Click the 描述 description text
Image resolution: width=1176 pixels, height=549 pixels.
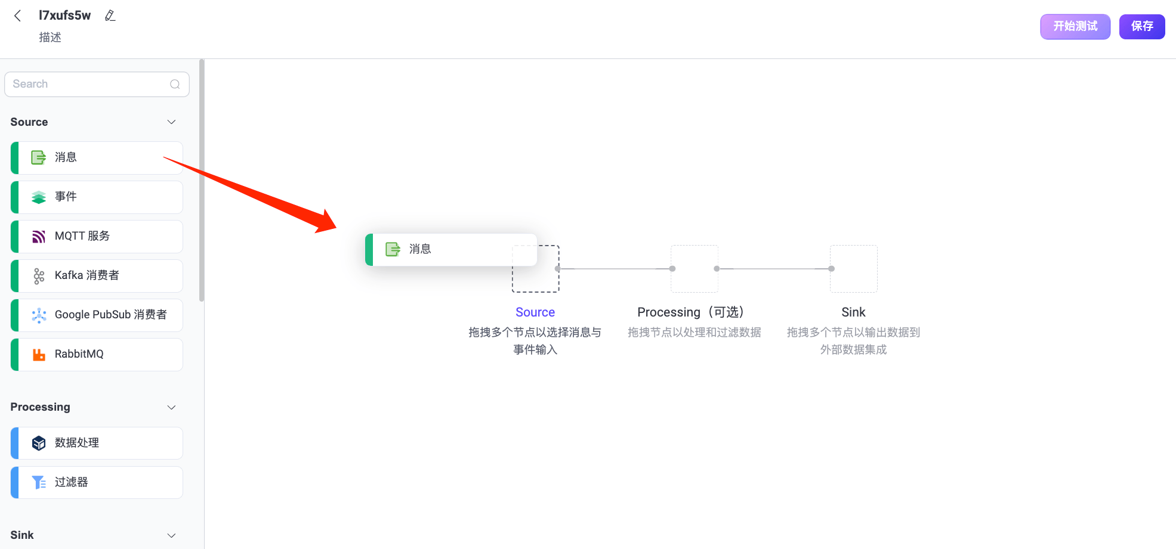(50, 36)
